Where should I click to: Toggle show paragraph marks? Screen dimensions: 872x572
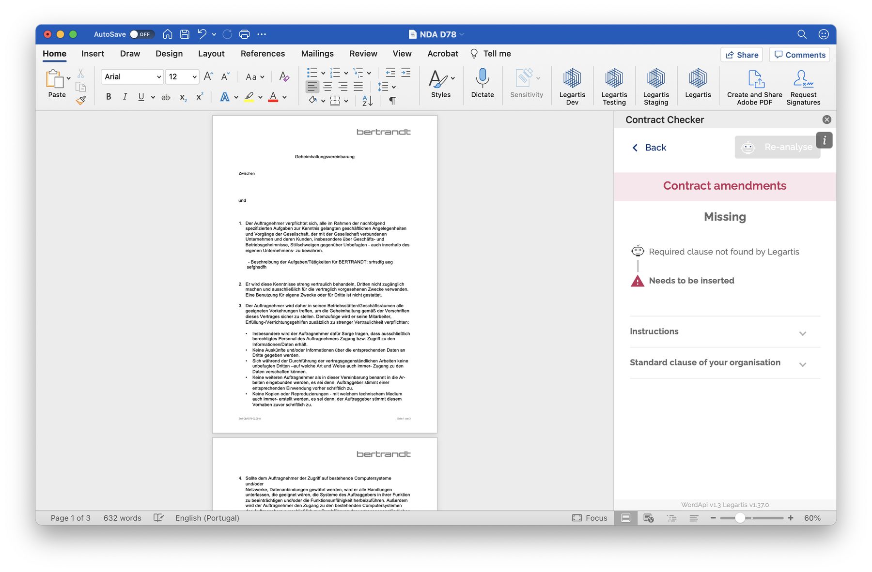point(392,101)
